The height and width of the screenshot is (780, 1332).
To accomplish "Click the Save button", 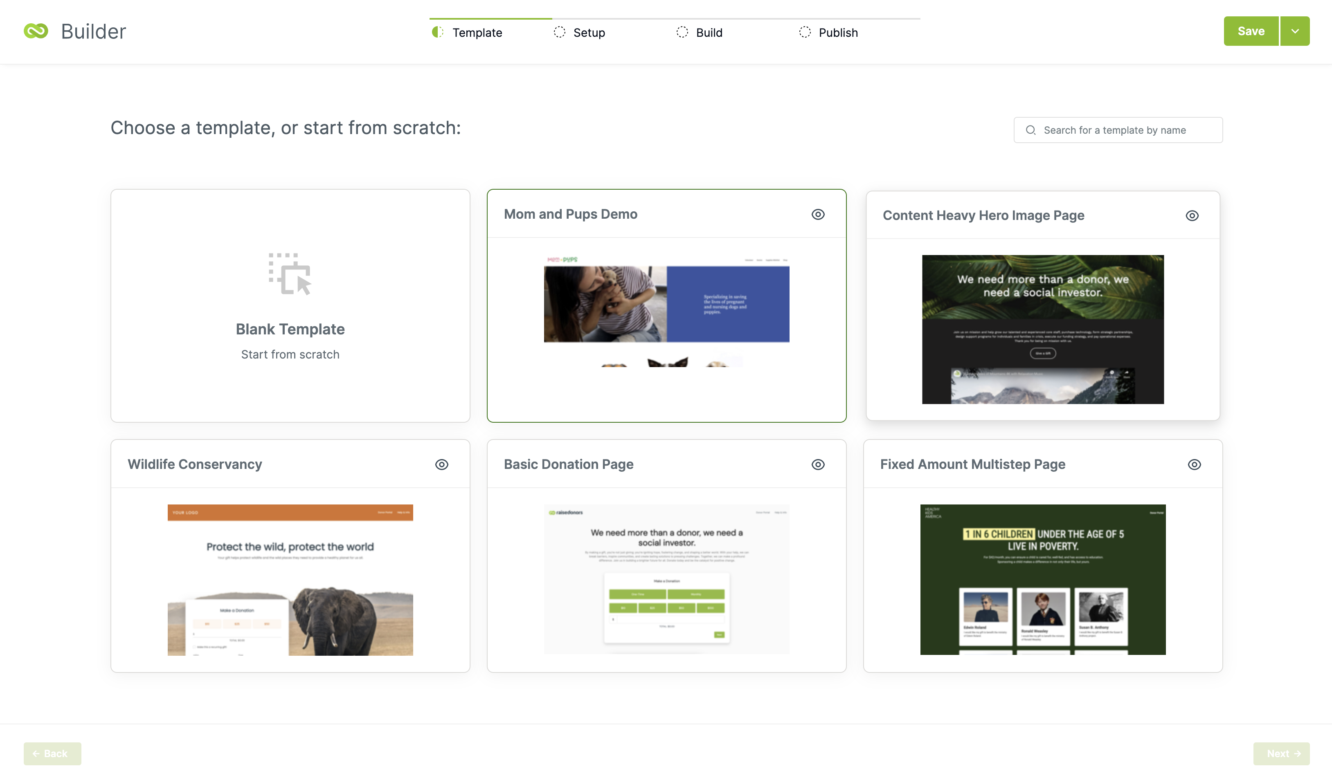I will (x=1250, y=31).
